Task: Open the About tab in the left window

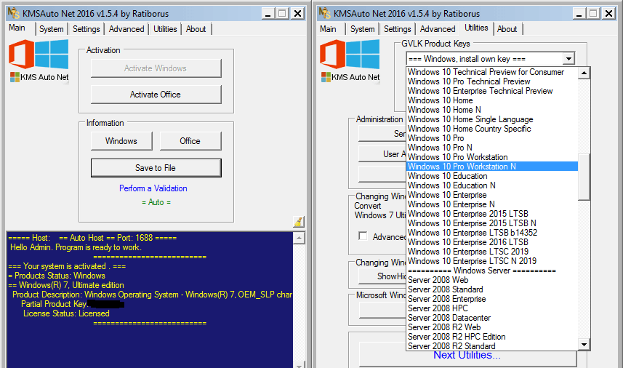Action: (x=196, y=29)
